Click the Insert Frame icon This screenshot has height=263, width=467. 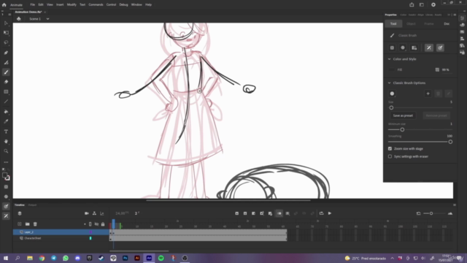click(253, 213)
